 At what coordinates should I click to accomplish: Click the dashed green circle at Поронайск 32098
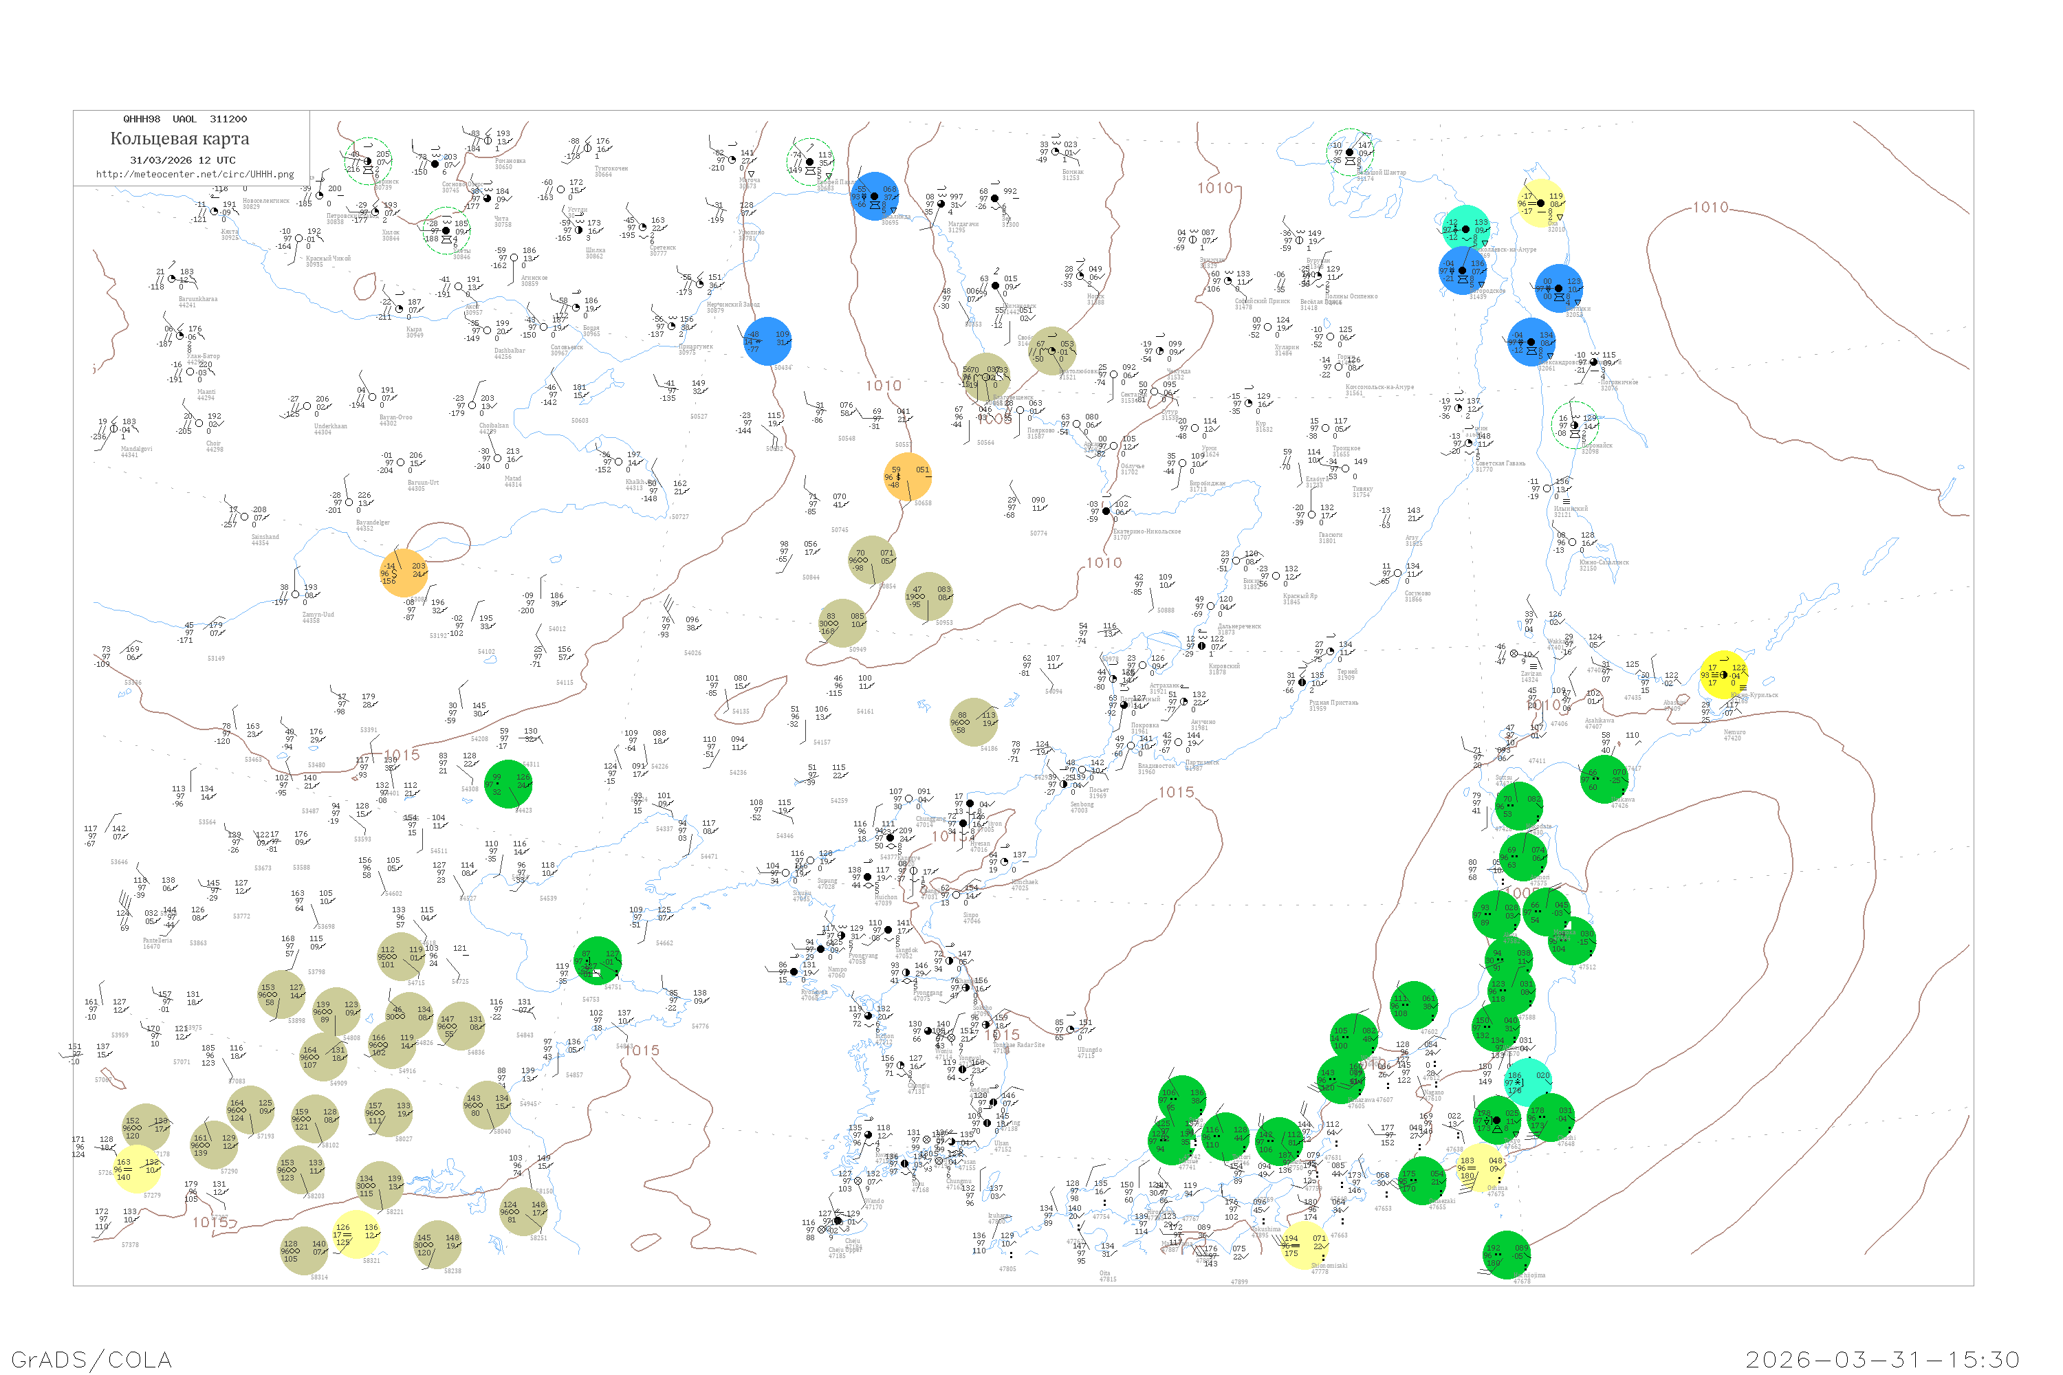pos(1573,424)
